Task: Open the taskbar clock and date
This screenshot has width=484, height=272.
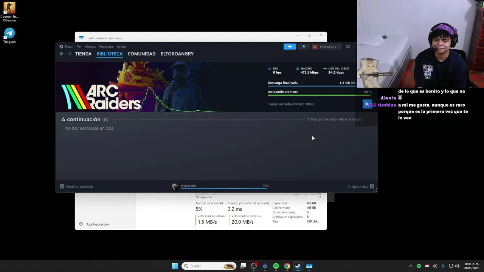Action: tap(471, 266)
